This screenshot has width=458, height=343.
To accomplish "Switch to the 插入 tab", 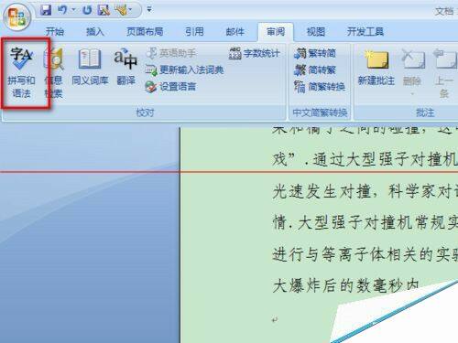I will point(95,31).
